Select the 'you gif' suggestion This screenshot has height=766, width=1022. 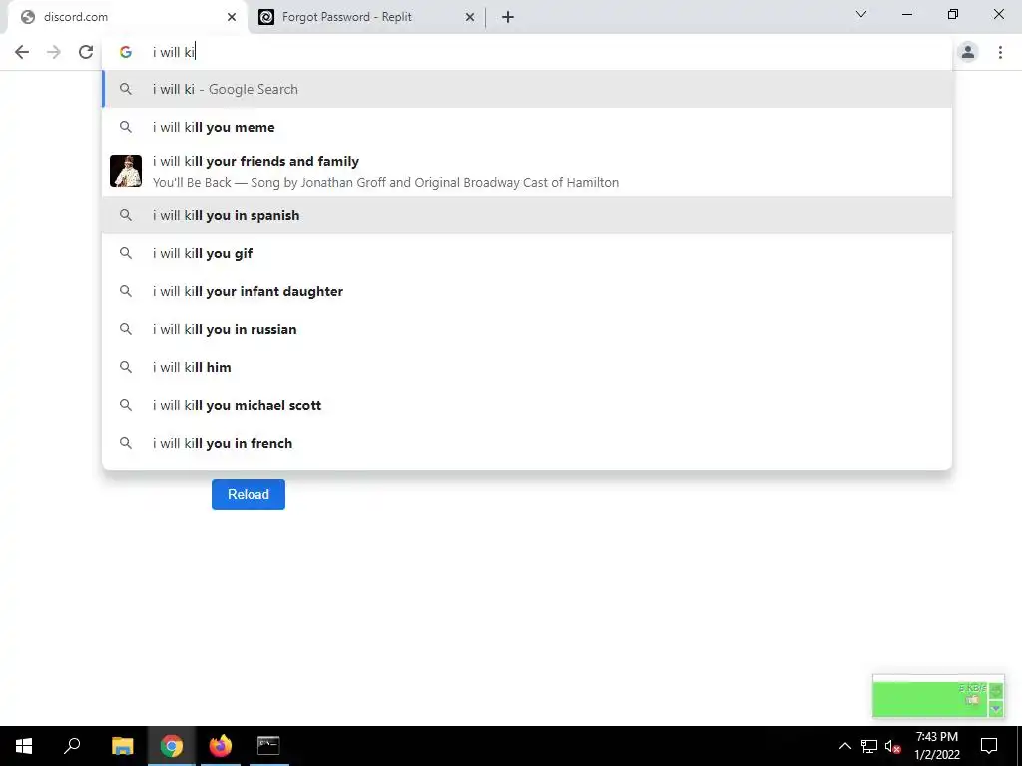coord(527,253)
